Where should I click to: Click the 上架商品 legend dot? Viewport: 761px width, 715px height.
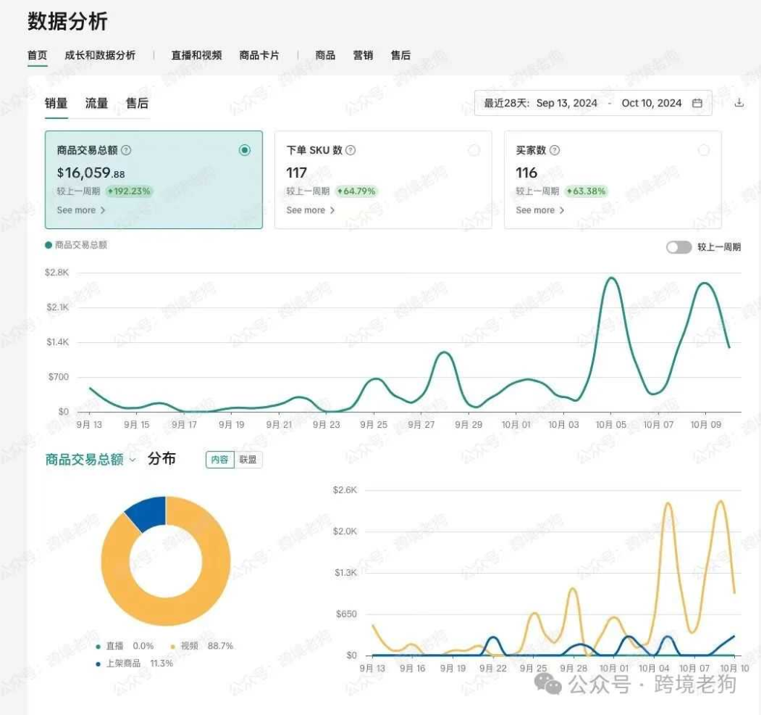pyautogui.click(x=98, y=663)
